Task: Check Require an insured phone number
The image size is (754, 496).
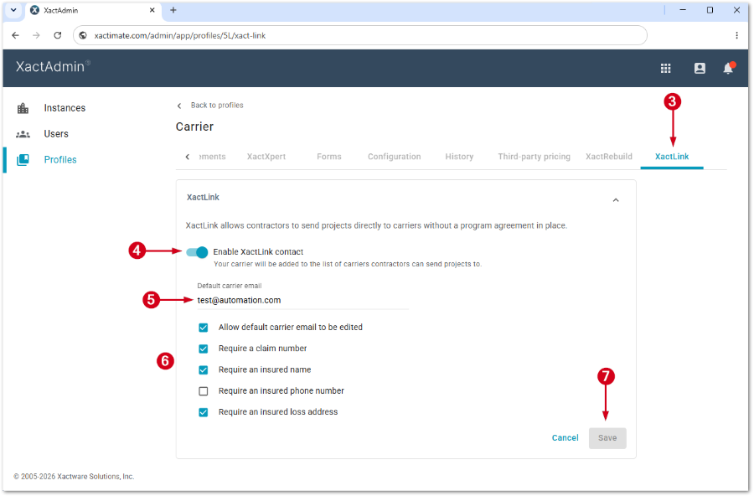Action: (204, 391)
